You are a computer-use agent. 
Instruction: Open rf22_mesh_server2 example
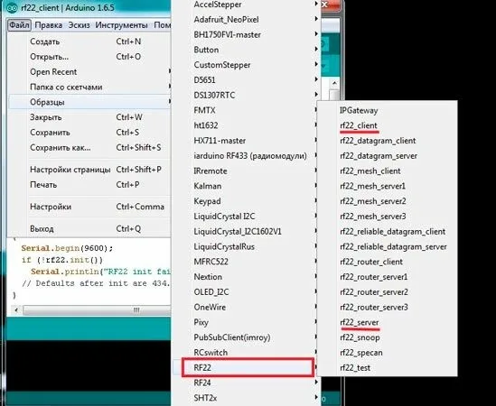[x=388, y=201]
